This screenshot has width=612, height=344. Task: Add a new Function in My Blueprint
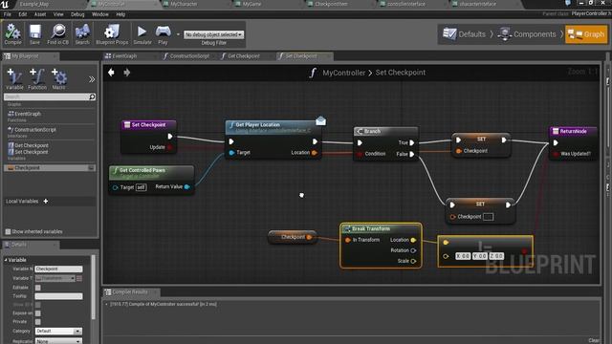[x=37, y=78]
